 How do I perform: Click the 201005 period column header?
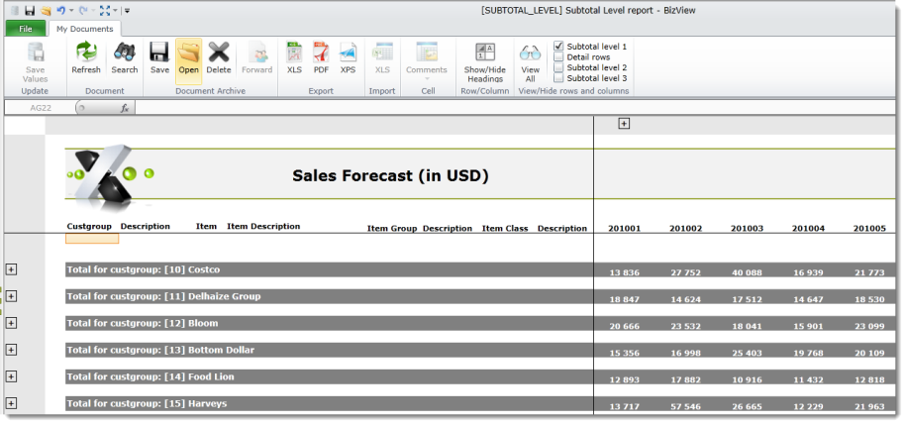(869, 229)
